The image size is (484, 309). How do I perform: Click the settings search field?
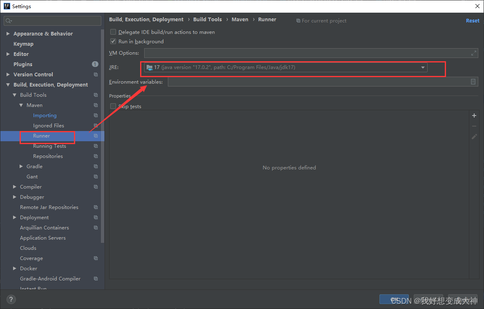tap(52, 20)
